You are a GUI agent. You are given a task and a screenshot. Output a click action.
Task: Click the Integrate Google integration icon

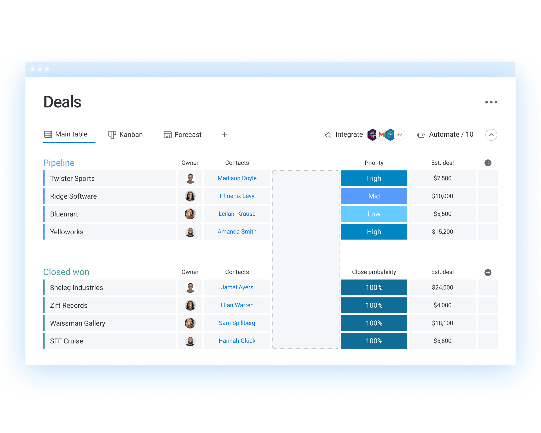[x=382, y=134]
